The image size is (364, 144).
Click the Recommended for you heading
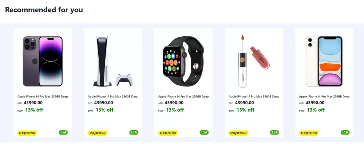click(44, 10)
